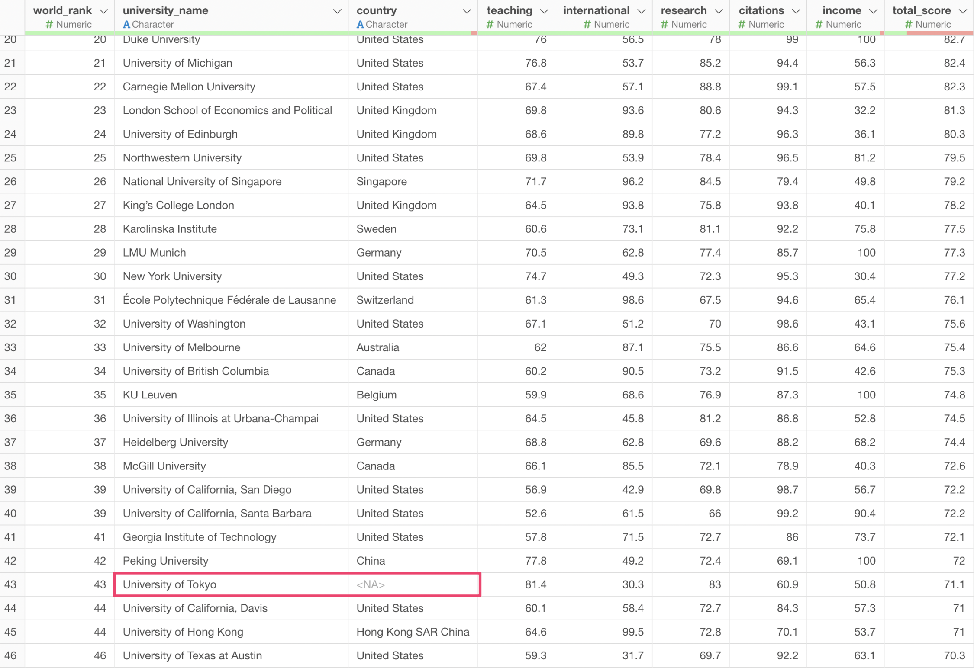Click total_score 82.4 for University of Michigan
Viewport: 974px width, 668px height.
[929, 63]
